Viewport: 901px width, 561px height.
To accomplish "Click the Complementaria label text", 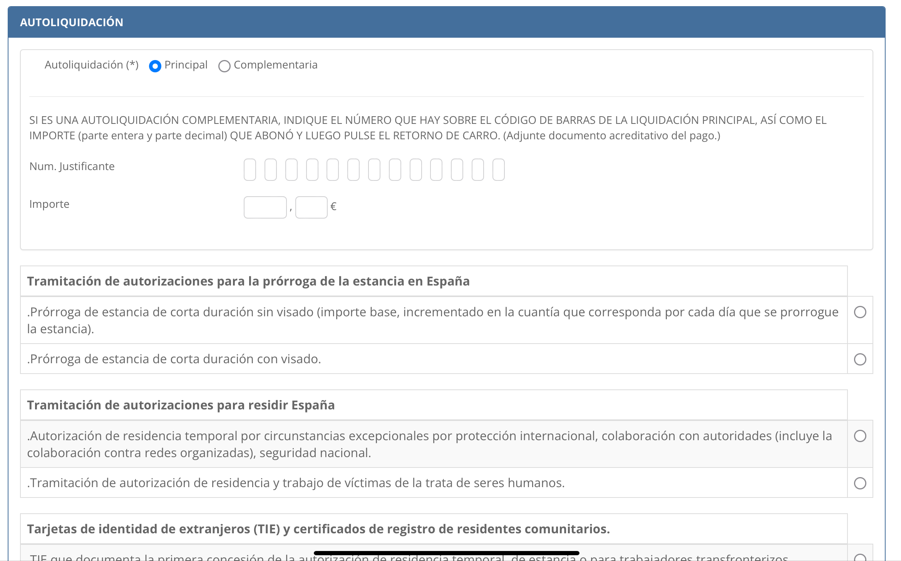I will (x=275, y=65).
